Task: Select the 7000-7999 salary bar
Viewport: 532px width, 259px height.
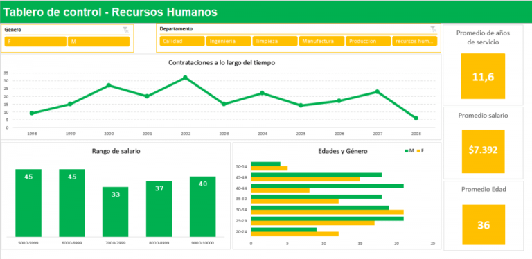Action: [x=116, y=212]
